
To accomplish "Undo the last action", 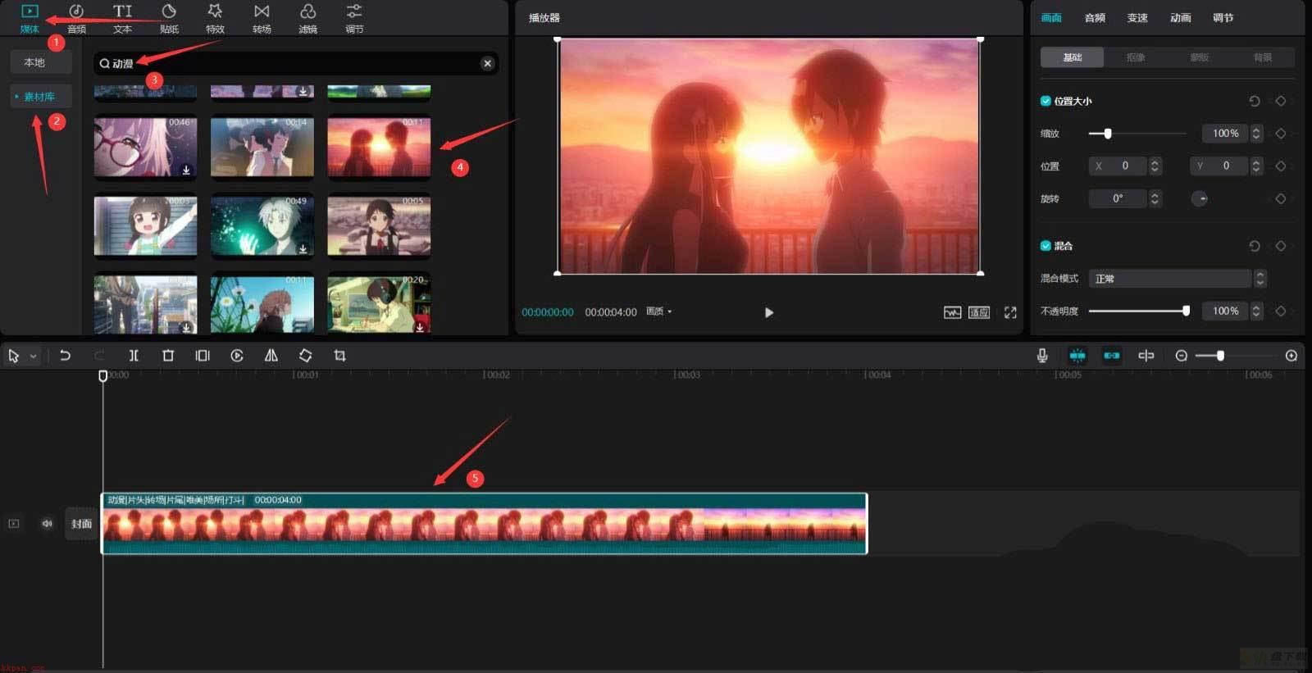I will 65,356.
